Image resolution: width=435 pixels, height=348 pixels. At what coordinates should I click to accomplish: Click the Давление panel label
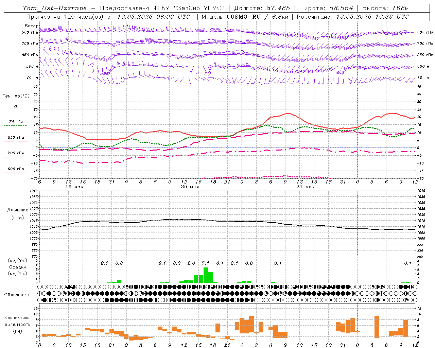(17, 210)
